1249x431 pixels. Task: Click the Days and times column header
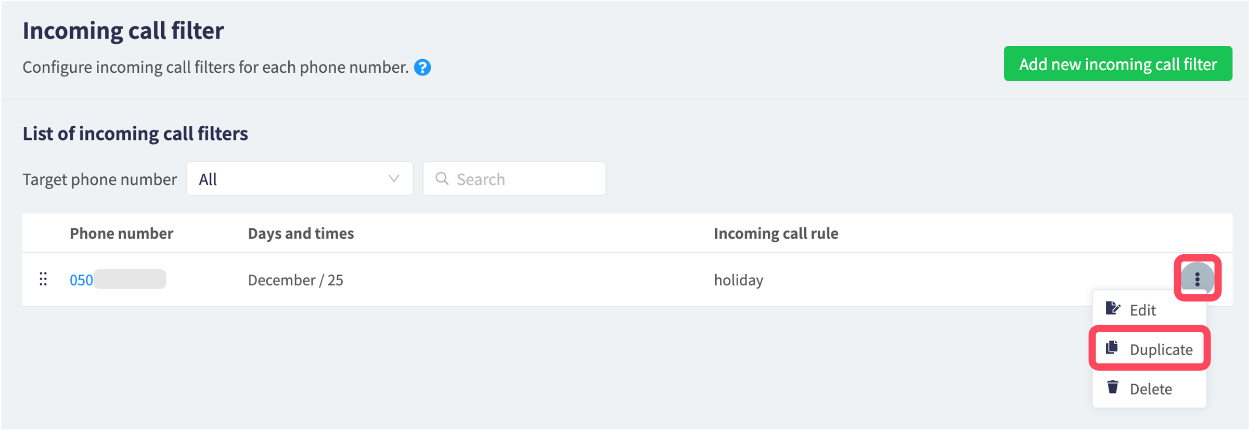[301, 233]
